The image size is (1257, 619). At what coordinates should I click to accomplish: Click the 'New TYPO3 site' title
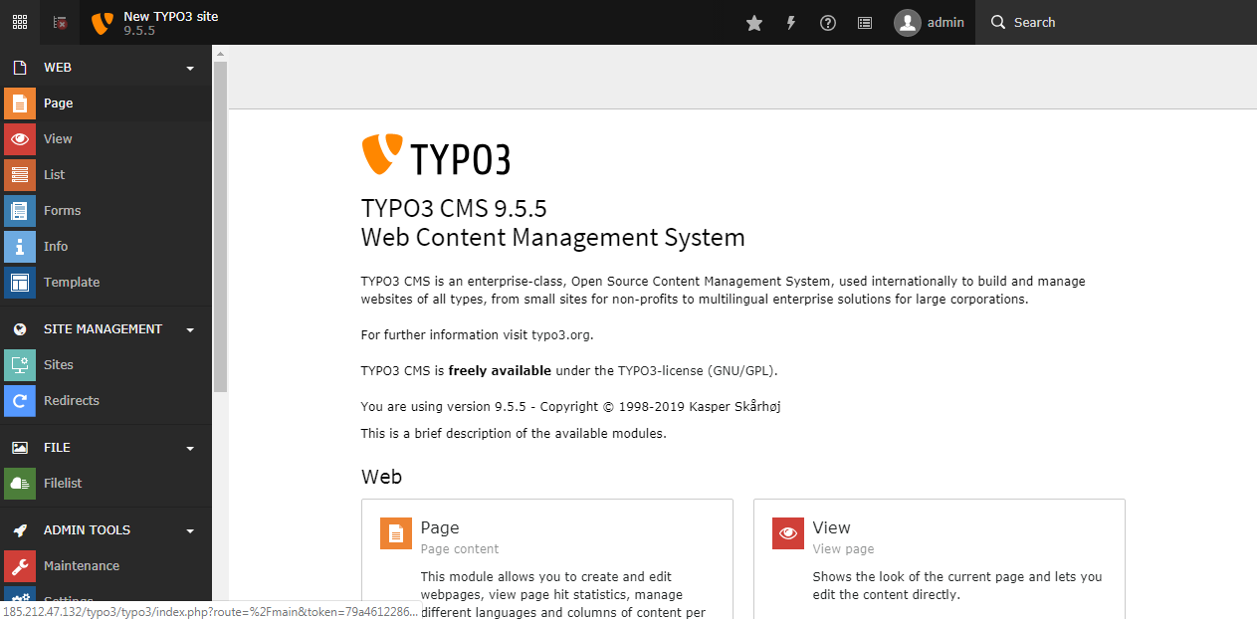(171, 16)
